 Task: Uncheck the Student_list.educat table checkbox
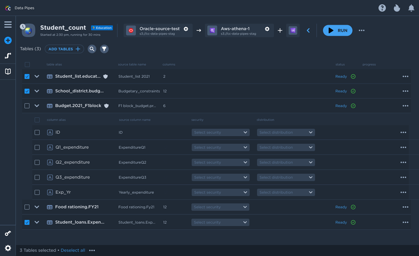[27, 77]
